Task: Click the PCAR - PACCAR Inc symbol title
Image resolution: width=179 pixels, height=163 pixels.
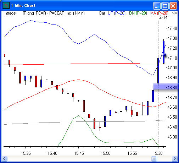Action: [54, 13]
